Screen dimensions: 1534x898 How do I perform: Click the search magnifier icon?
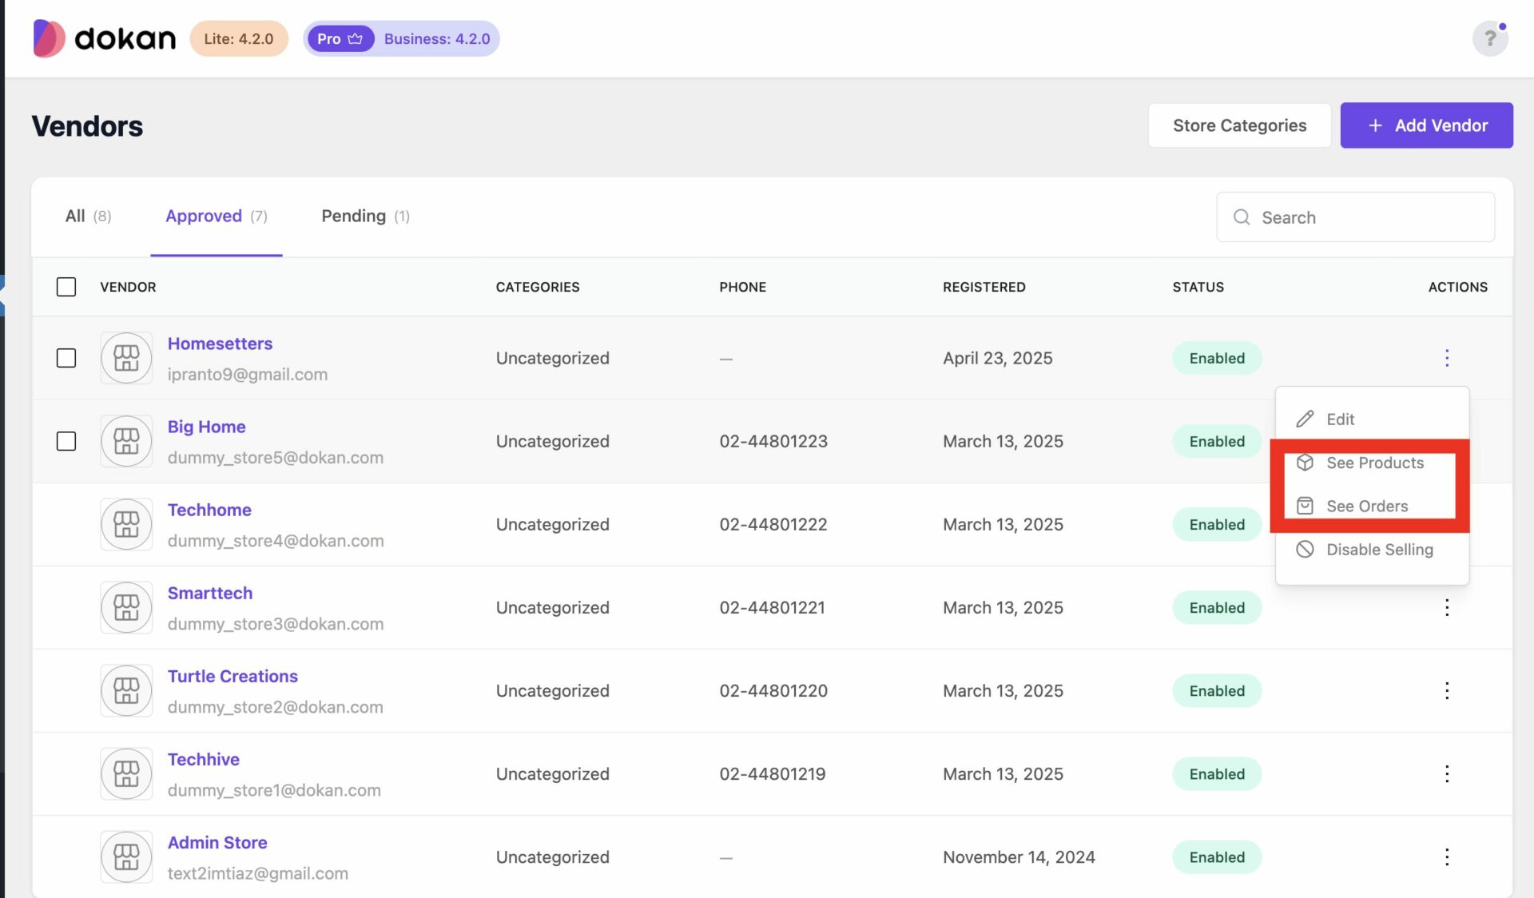1241,217
